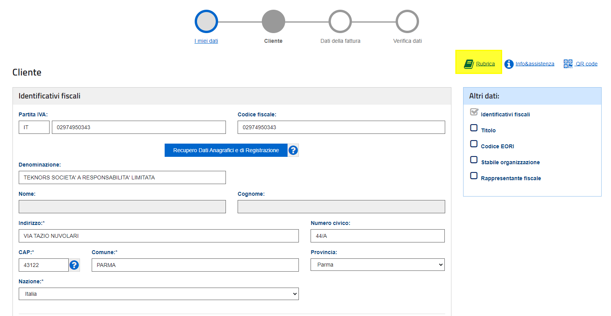Open the Provincia dropdown showing Parma
The image size is (611, 316).
click(x=378, y=265)
